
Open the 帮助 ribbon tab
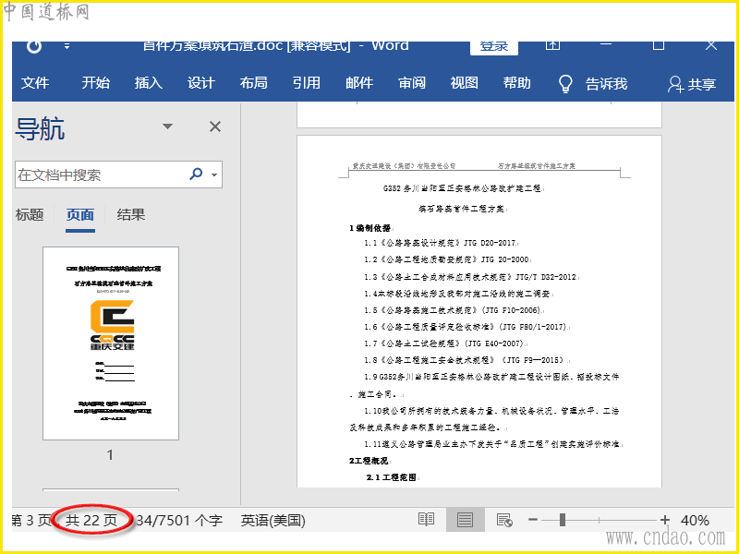[x=517, y=83]
